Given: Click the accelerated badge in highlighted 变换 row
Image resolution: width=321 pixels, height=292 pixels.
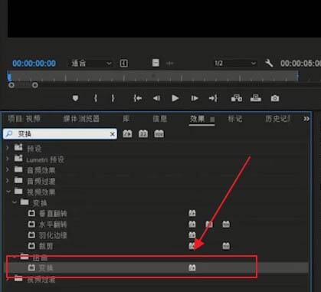Looking at the screenshot, I should 192,267.
